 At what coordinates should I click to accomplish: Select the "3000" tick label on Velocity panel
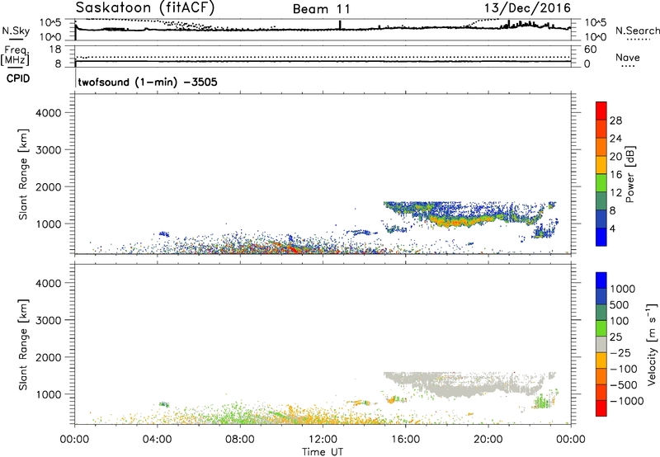[48, 320]
